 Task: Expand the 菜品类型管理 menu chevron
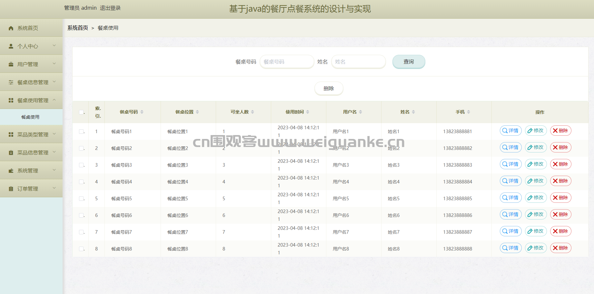click(x=54, y=134)
